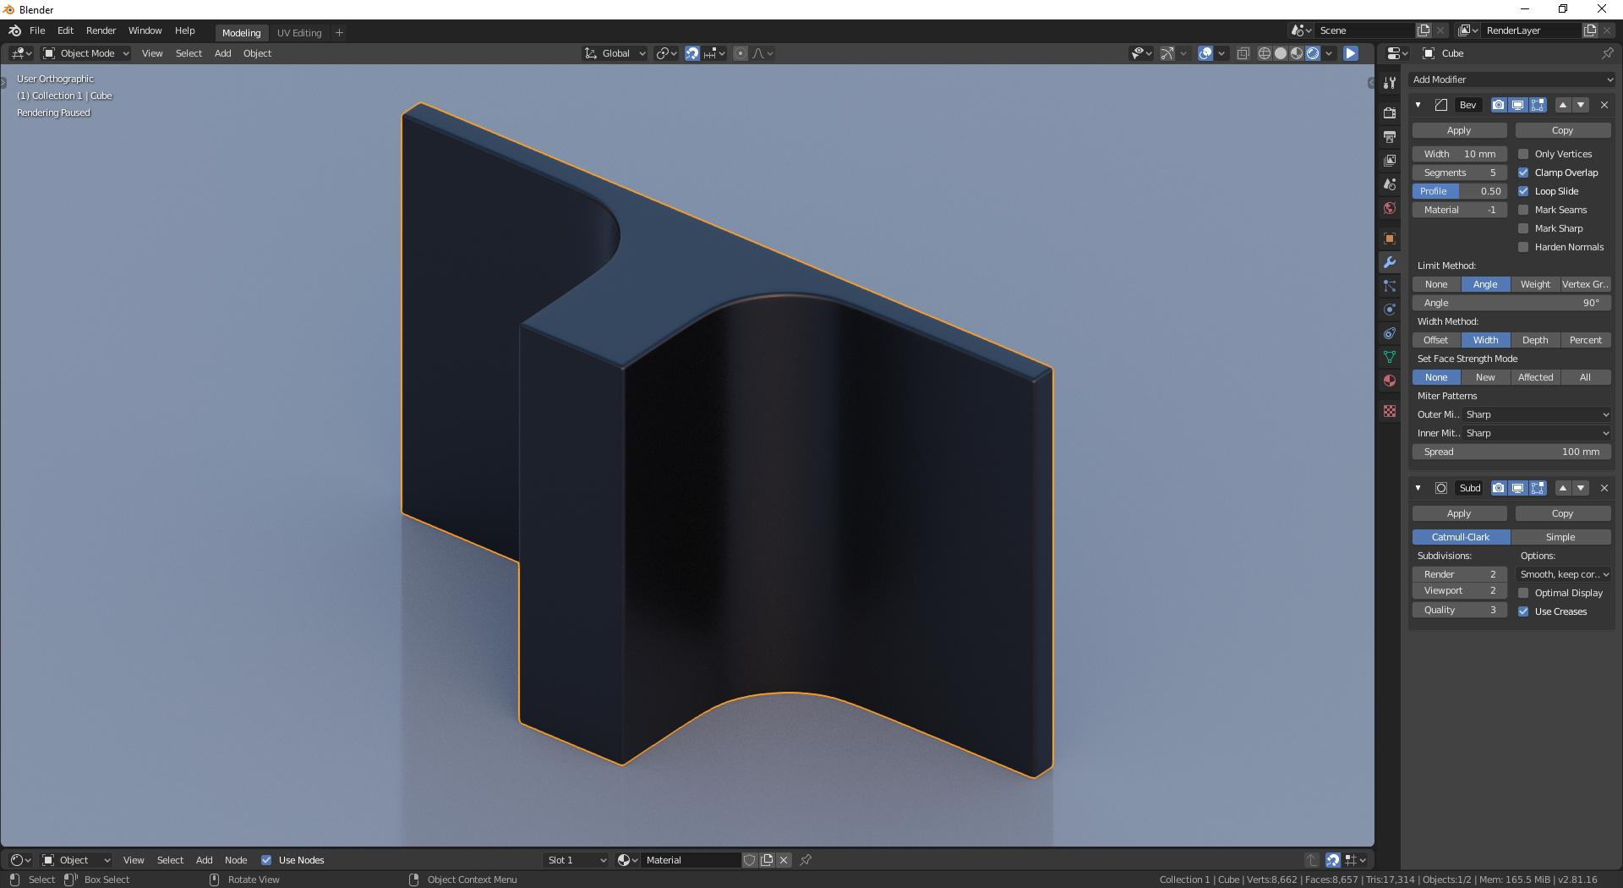
Task: Remove the Subdivision modifier with X
Action: coord(1604,488)
